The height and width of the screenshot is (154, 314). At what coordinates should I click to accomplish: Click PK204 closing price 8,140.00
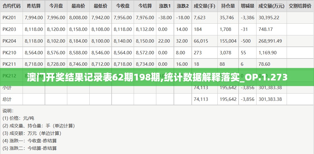123,41
